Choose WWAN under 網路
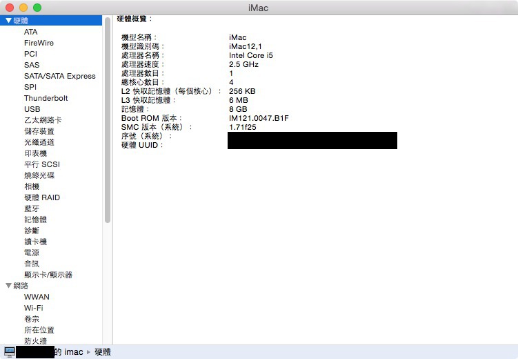Viewport: 518px width, 359px height. tap(37, 297)
